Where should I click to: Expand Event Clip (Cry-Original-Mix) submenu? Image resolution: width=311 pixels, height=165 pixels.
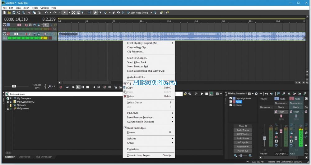149,43
